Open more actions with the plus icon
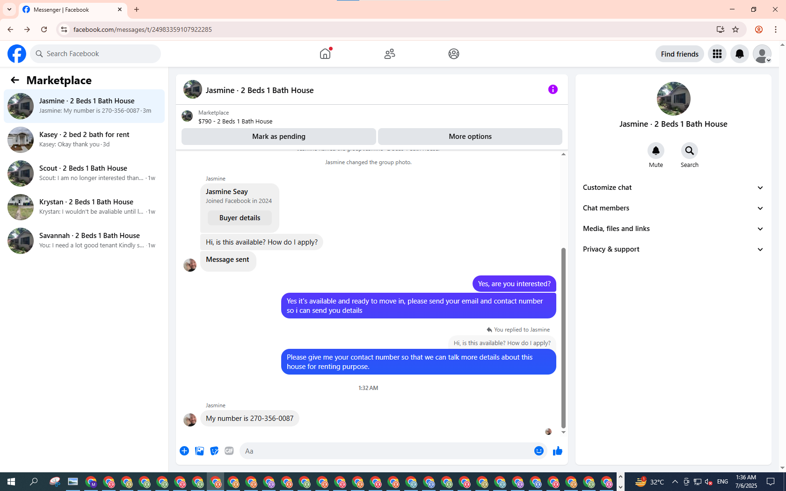 point(184,451)
